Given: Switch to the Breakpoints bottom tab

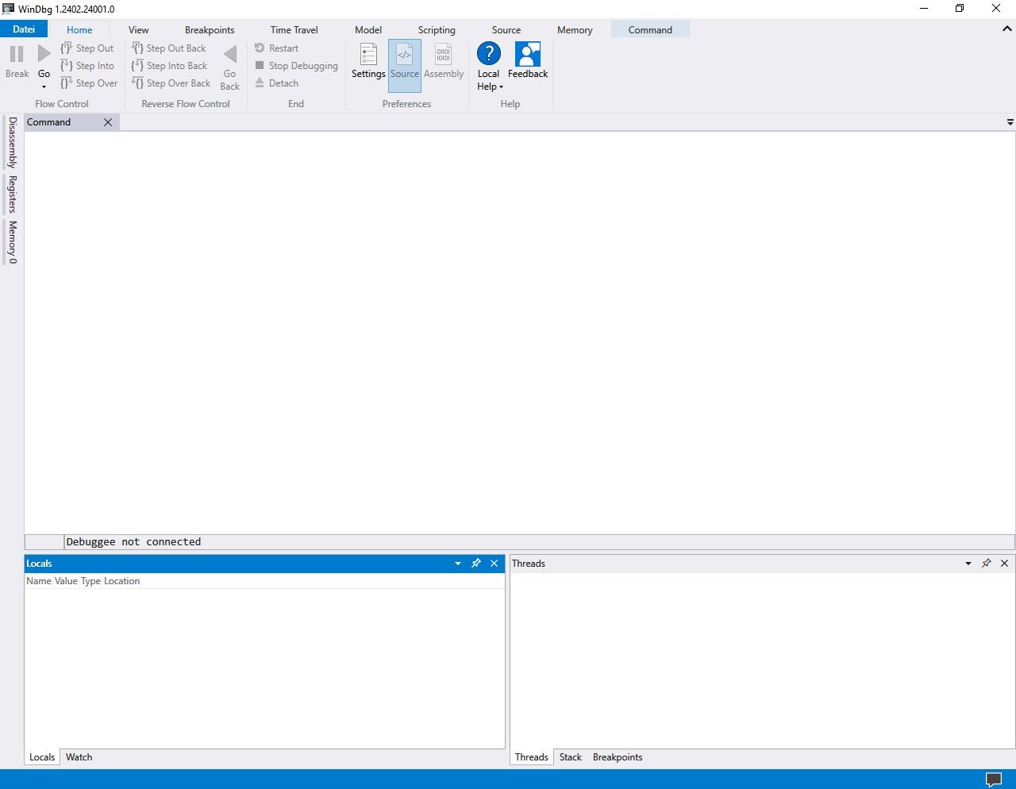Looking at the screenshot, I should point(618,757).
